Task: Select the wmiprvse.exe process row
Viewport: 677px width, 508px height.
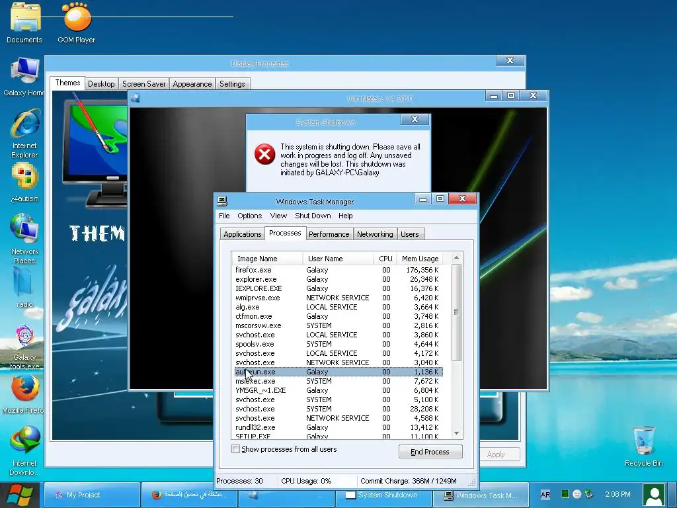Action: (x=338, y=298)
